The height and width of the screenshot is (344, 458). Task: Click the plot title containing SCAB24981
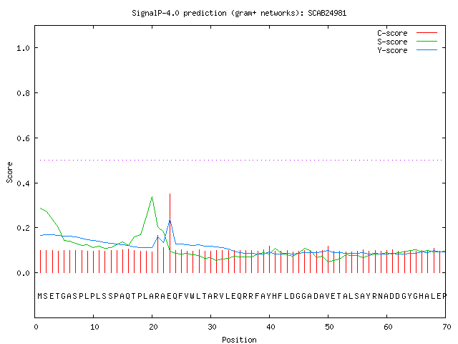pos(239,13)
